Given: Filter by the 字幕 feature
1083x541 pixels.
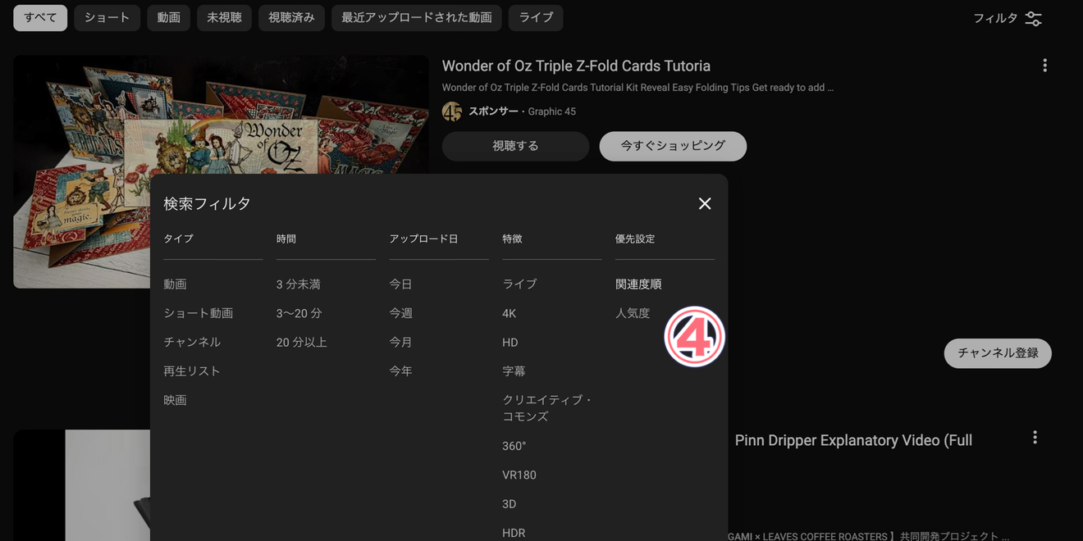Looking at the screenshot, I should point(514,371).
